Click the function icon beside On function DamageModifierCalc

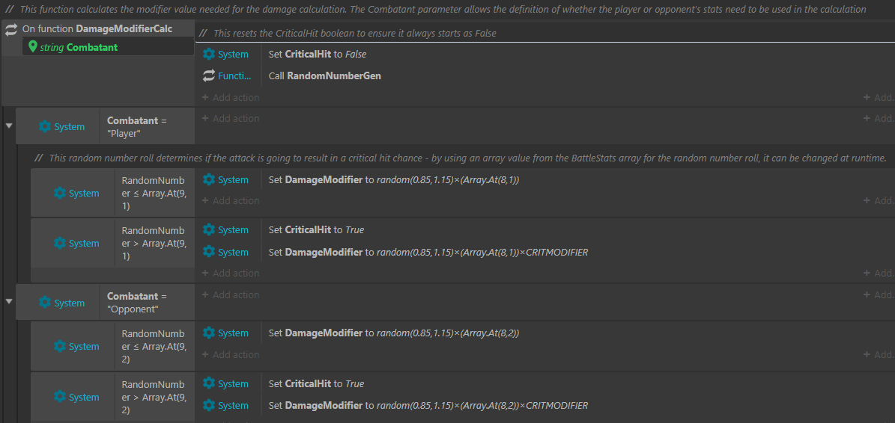coord(11,29)
